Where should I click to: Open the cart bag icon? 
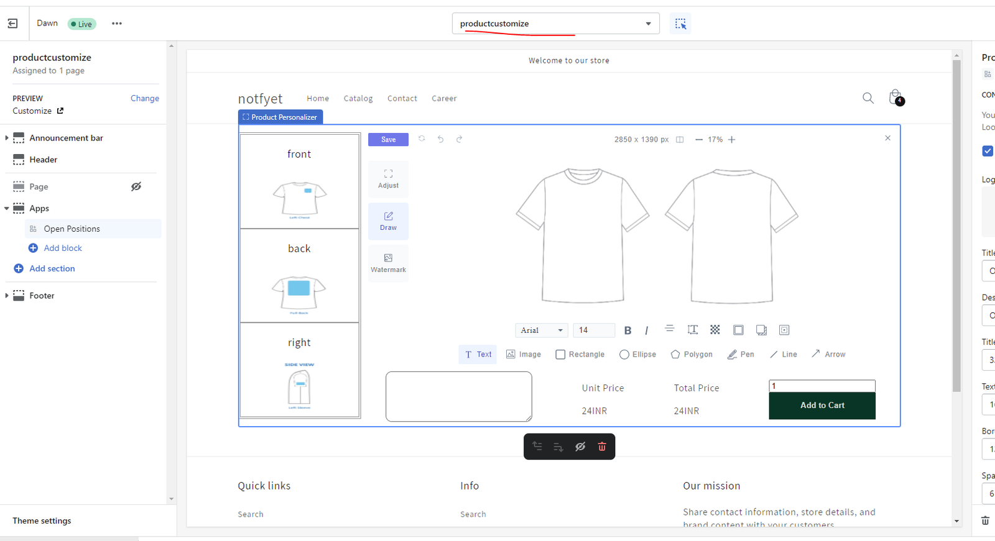[x=895, y=97]
